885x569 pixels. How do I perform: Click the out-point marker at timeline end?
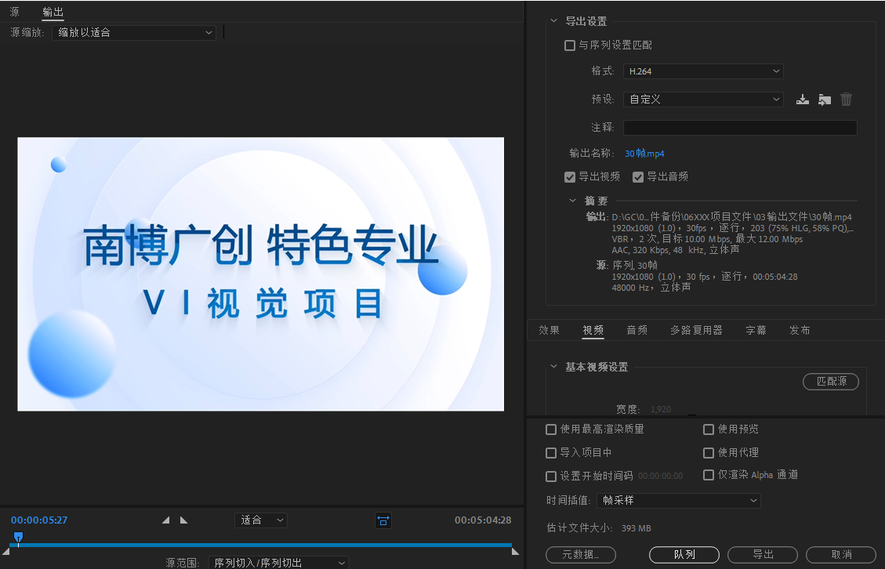(515, 552)
